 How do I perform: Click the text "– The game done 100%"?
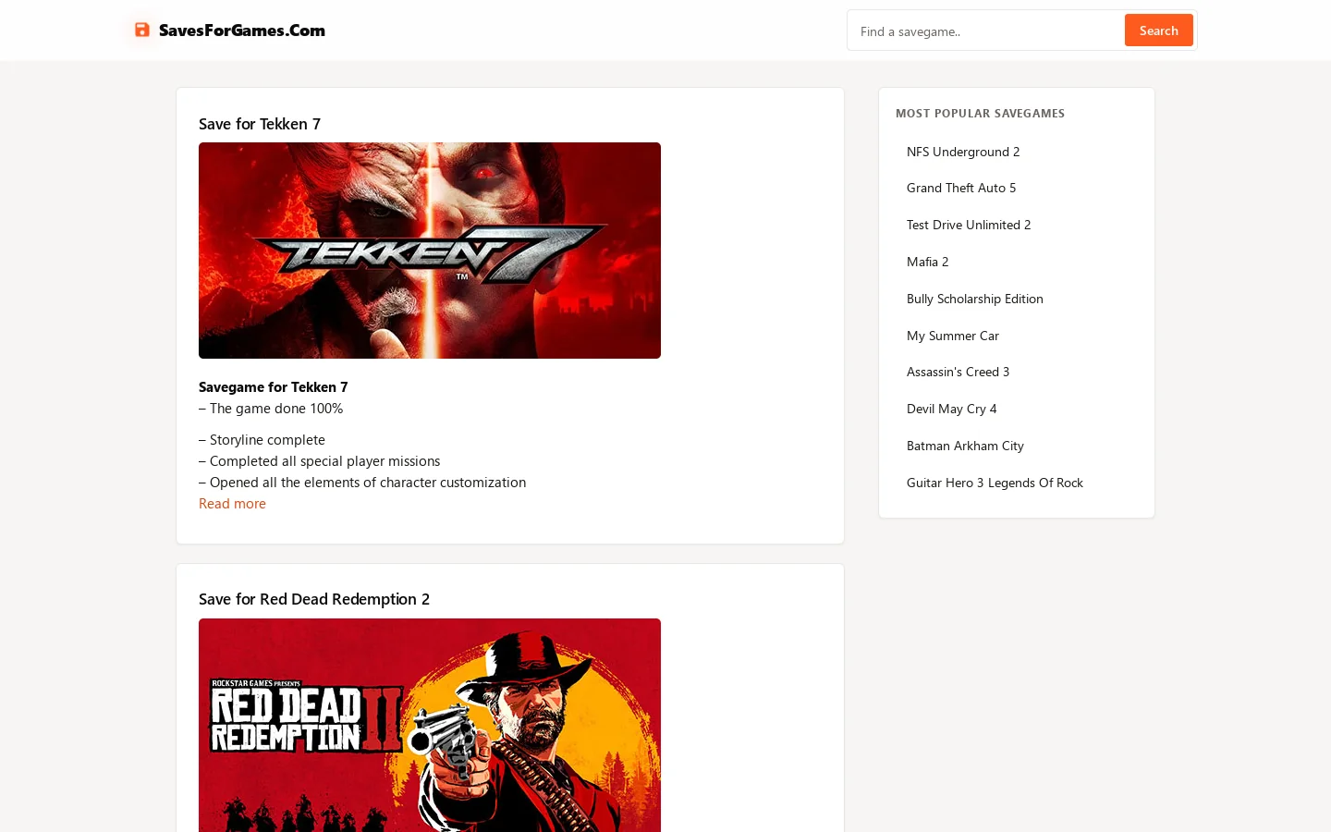[x=271, y=409]
